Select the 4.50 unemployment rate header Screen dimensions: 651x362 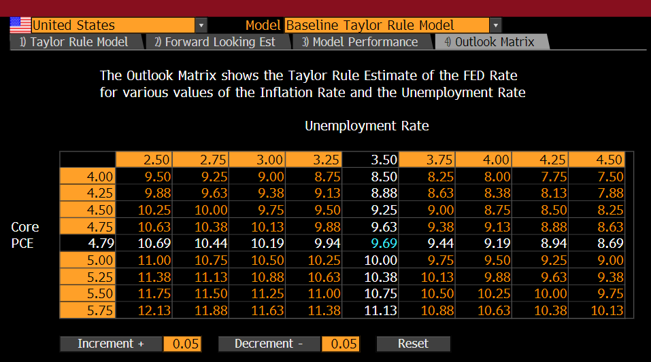[597, 160]
